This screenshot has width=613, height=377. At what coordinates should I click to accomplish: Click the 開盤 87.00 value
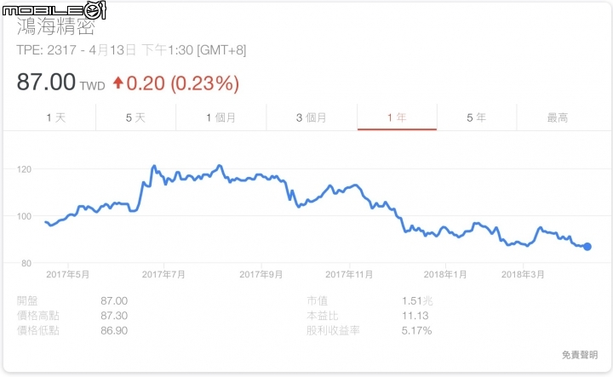[114, 300]
